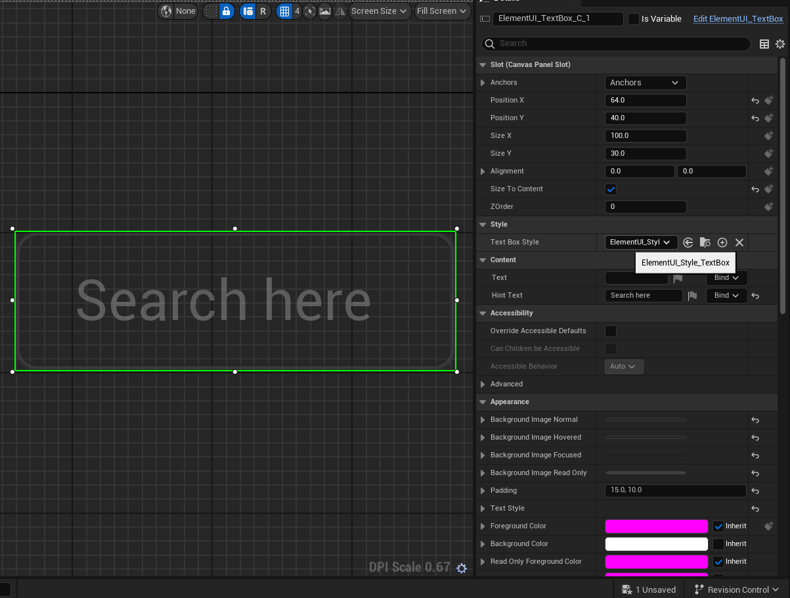Click the Size X animation key icon
Viewport: 790px width, 598px height.
point(769,136)
